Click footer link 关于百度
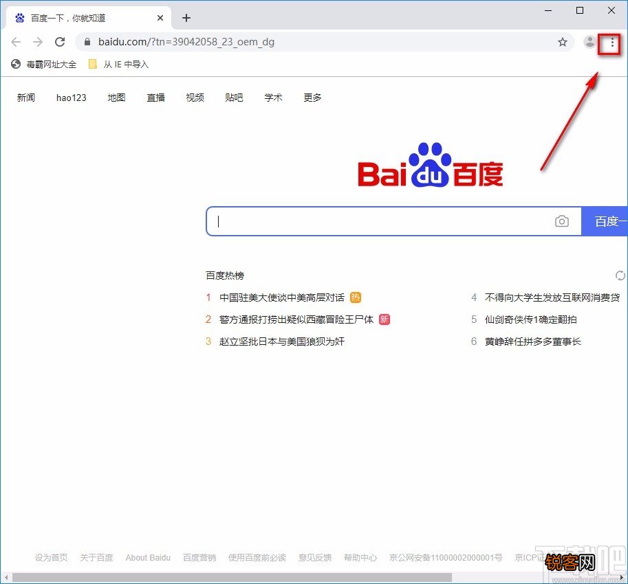Image resolution: width=628 pixels, height=584 pixels. point(96,558)
